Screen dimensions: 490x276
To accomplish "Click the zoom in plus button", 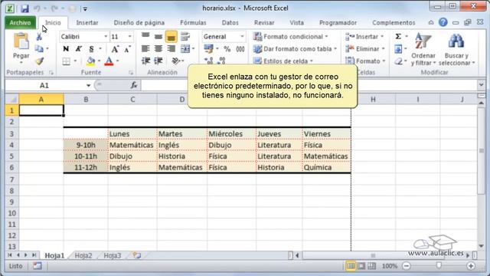I will [471, 266].
